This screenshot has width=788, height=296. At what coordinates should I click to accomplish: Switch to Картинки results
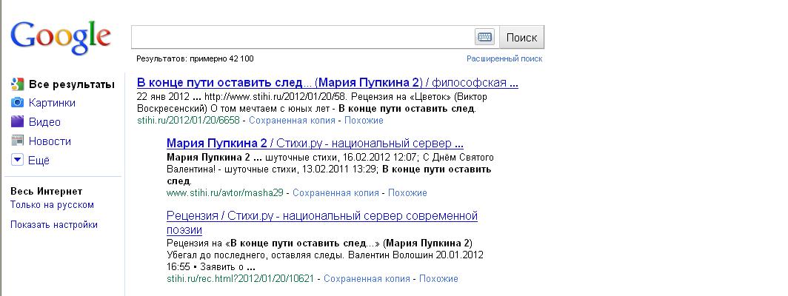click(x=52, y=103)
